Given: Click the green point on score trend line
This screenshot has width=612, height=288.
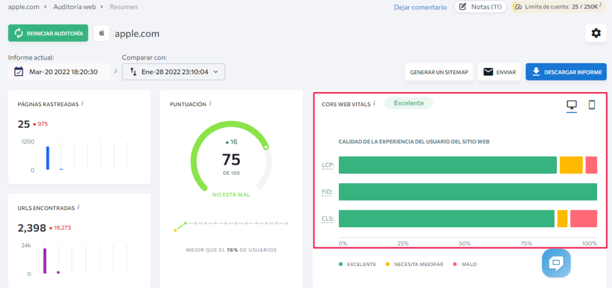Looking at the screenshot, I should pyautogui.click(x=185, y=224).
